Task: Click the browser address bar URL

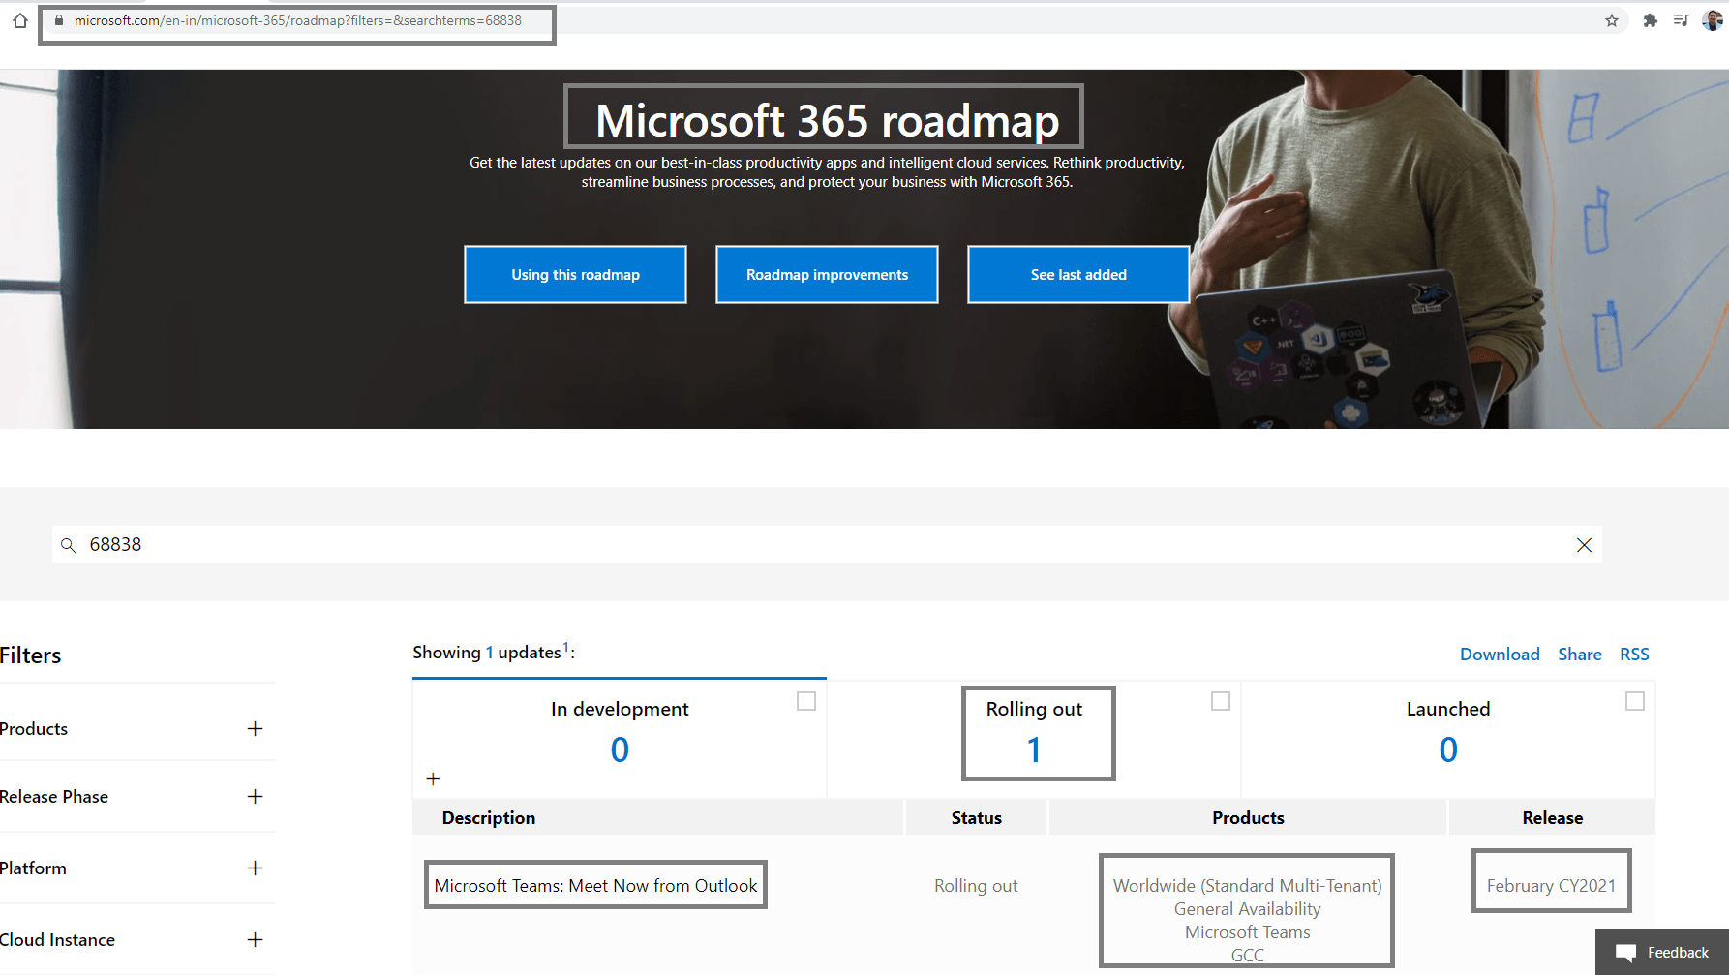Action: [x=298, y=20]
